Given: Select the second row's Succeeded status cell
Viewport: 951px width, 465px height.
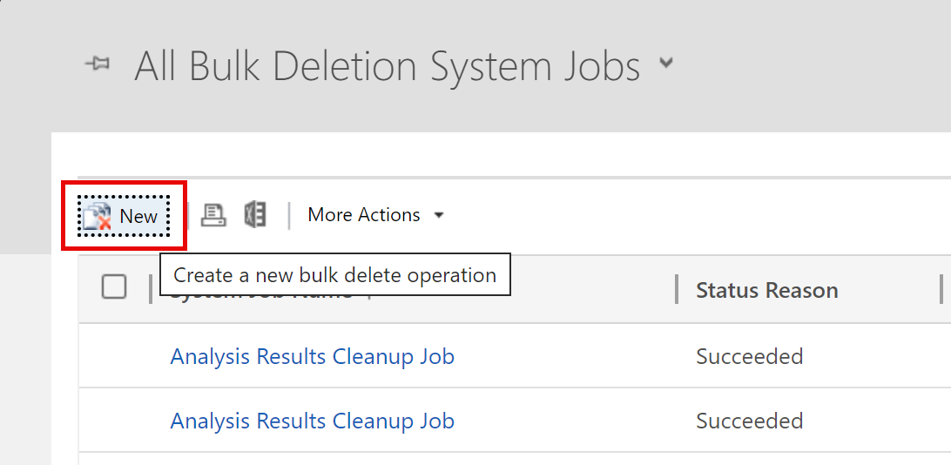Looking at the screenshot, I should (750, 420).
